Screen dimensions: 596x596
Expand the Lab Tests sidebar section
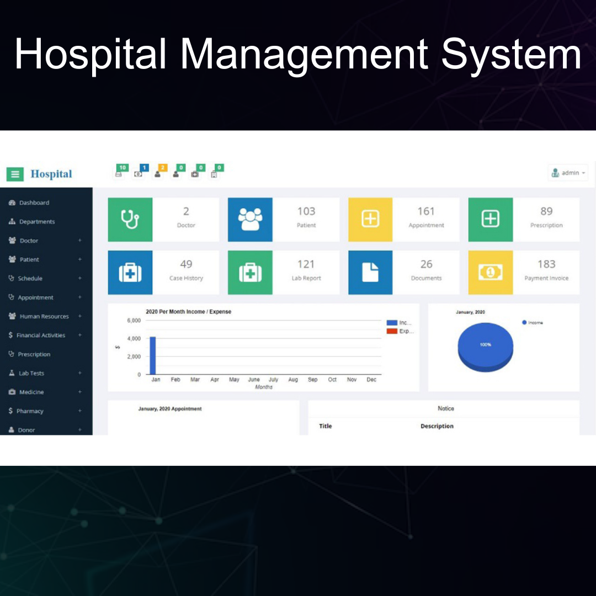pos(79,373)
